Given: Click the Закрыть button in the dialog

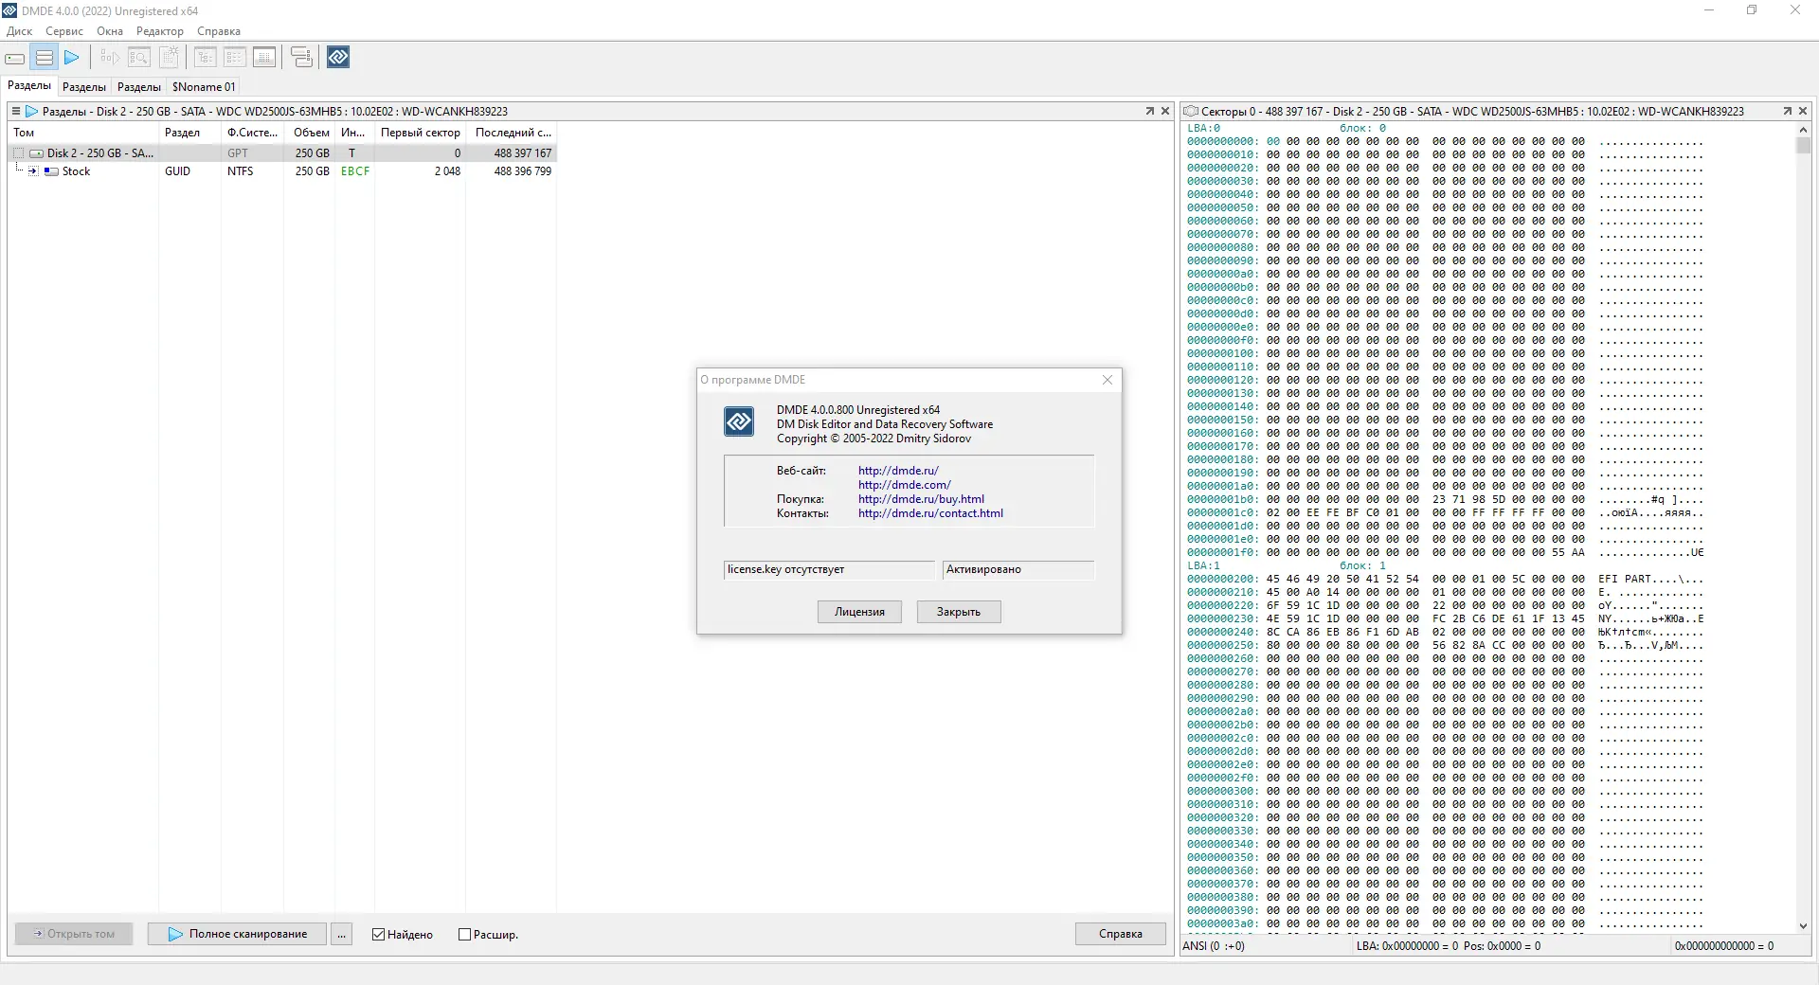Looking at the screenshot, I should point(959,612).
